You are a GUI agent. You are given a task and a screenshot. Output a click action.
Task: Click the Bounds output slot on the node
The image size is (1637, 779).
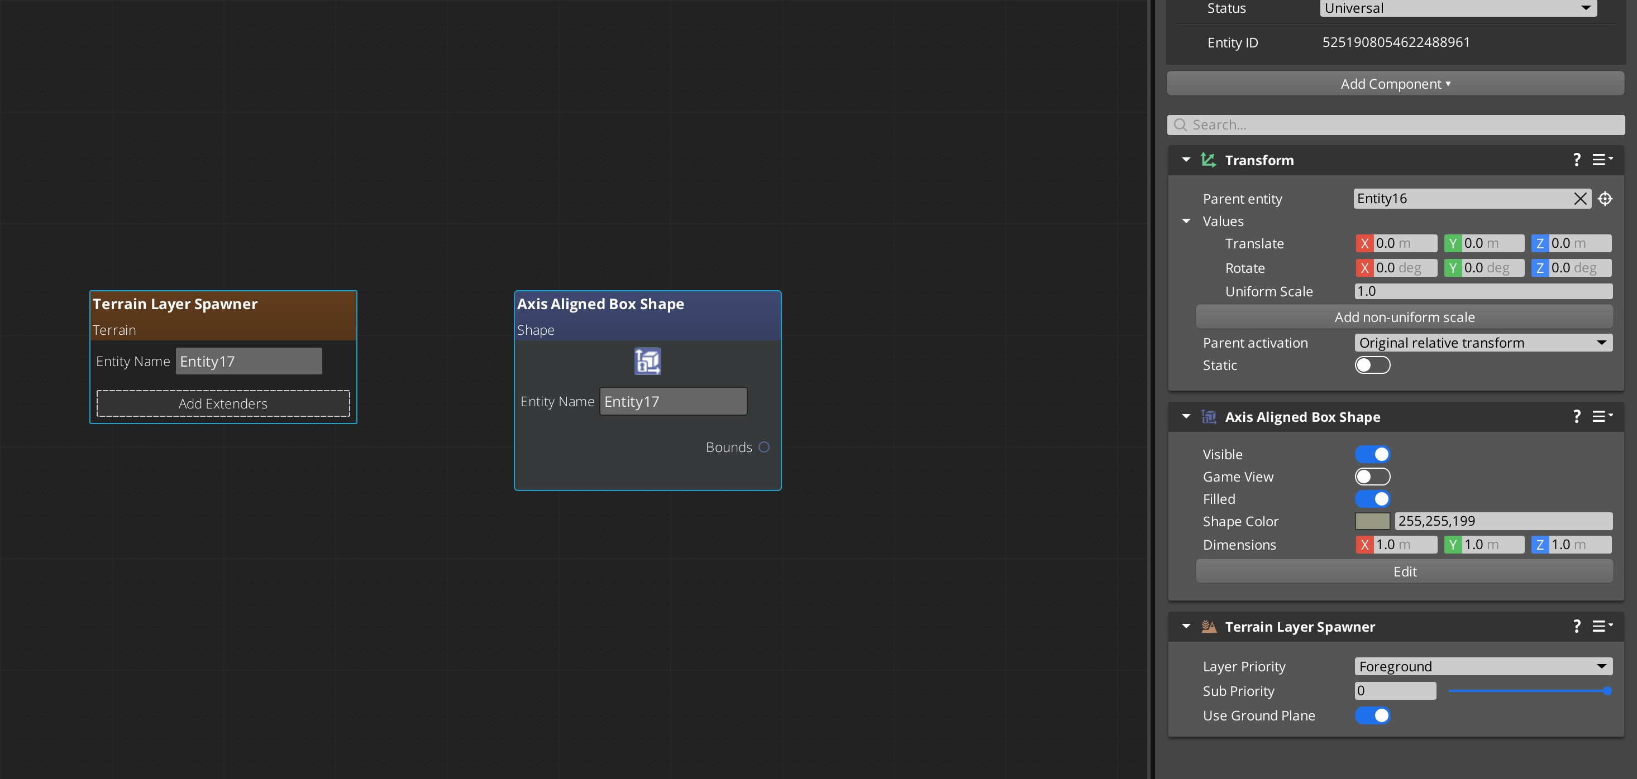pyautogui.click(x=764, y=447)
